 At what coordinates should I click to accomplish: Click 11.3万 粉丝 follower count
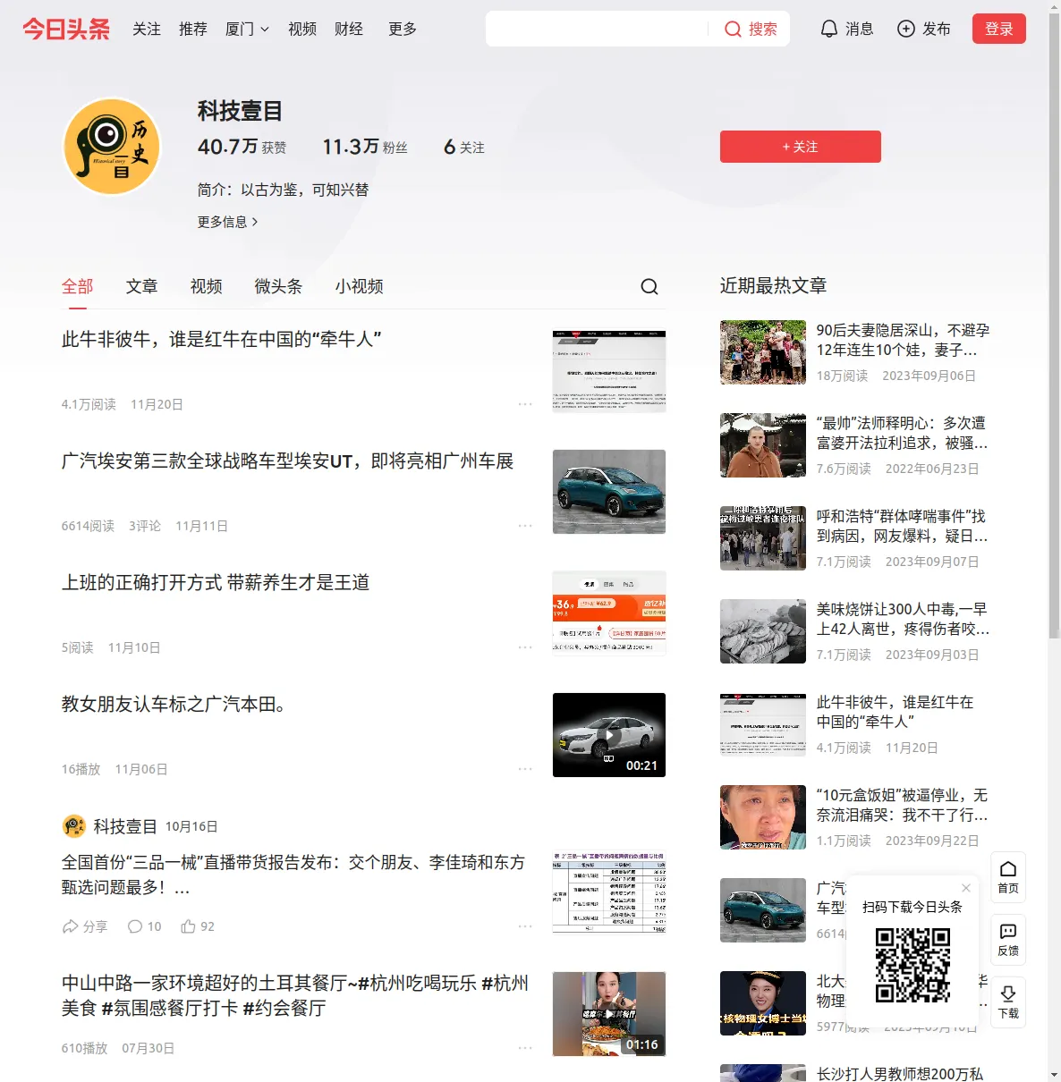[x=365, y=147]
